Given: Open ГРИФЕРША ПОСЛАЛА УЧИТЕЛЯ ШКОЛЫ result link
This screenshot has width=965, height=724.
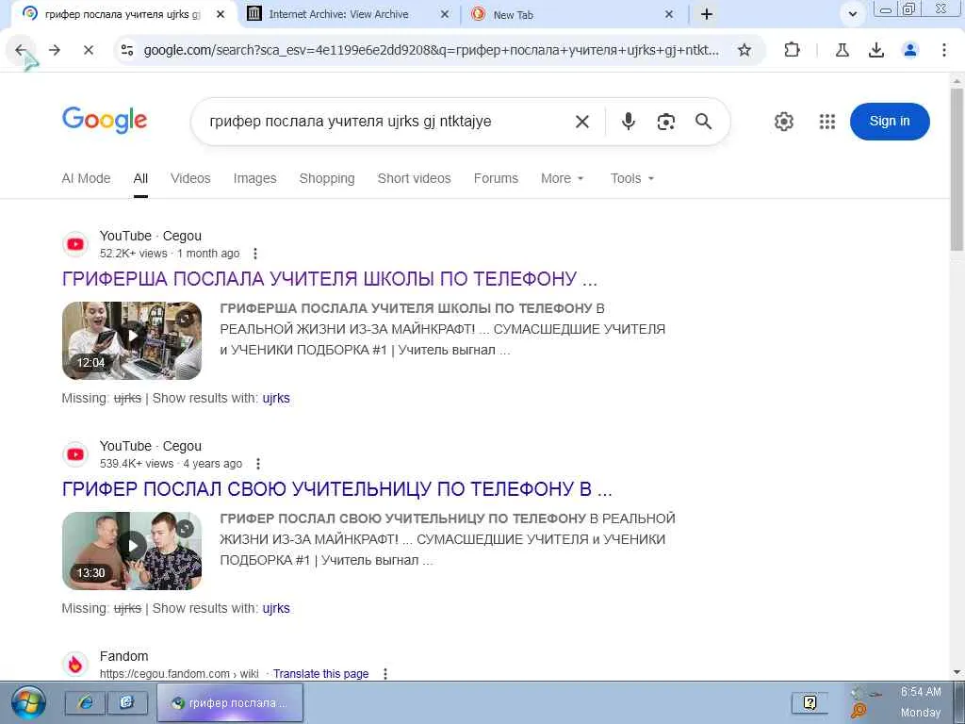Looking at the screenshot, I should pyautogui.click(x=329, y=279).
